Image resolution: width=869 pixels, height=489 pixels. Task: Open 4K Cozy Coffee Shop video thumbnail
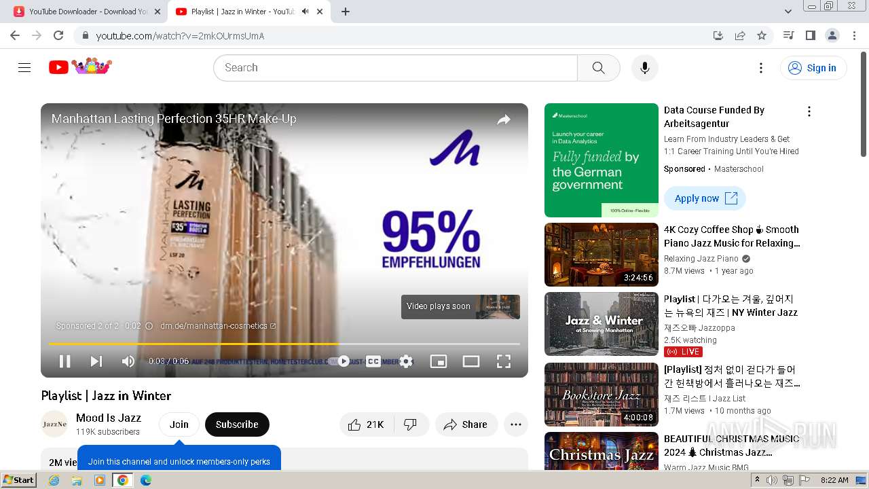[602, 255]
